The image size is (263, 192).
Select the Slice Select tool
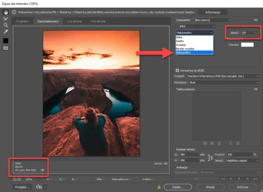pyautogui.click(x=6, y=19)
